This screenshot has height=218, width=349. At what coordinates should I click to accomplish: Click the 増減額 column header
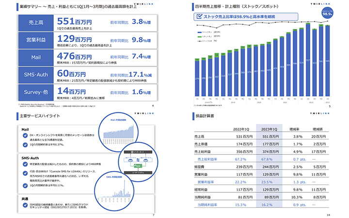(317, 129)
